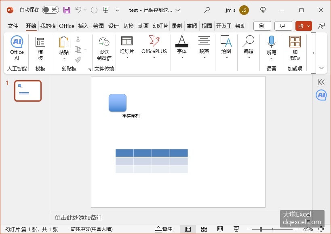Toggle AutoSave (自动保存) switch
Image resolution: width=331 pixels, height=234 pixels.
(x=50, y=10)
